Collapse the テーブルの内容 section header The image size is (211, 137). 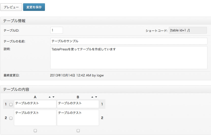[106, 89]
